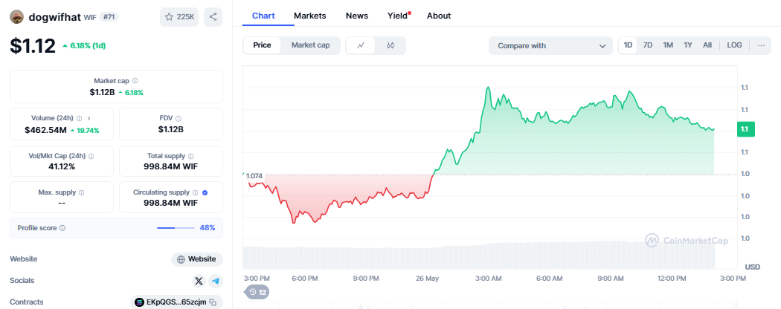Copy contract address with copy icon

pos(213,302)
